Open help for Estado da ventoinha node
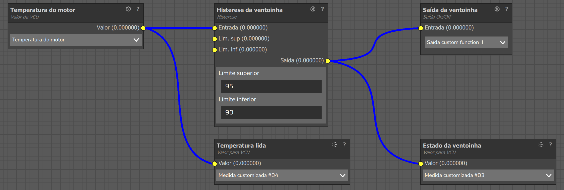 pyautogui.click(x=550, y=144)
